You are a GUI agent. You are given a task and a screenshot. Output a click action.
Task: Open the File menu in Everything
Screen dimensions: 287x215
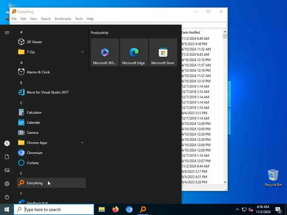point(14,19)
